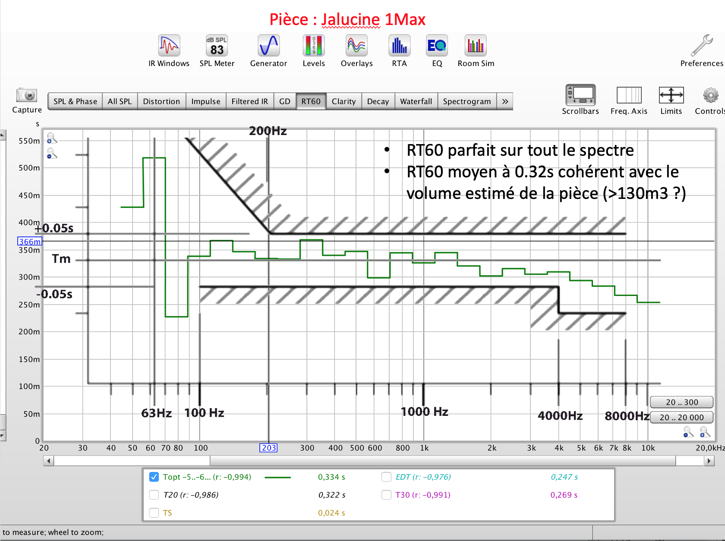The height and width of the screenshot is (541, 725).
Task: Show more graph tabs chevron
Action: click(505, 101)
